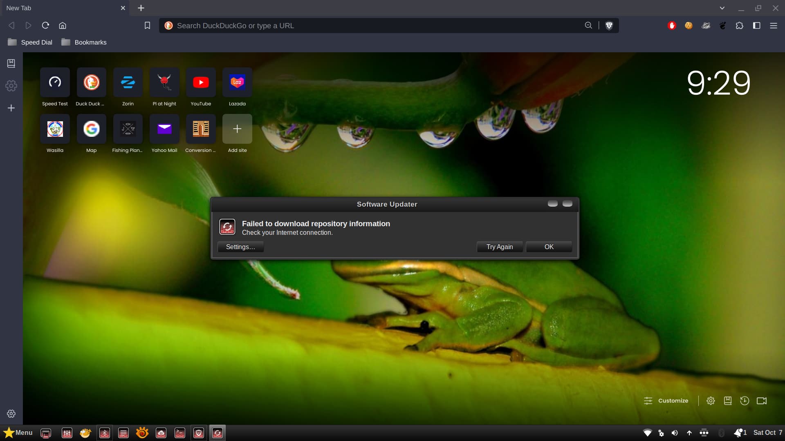Screen dimensions: 785x441
Task: Click Try Again in Software Updater
Action: [x=499, y=247]
